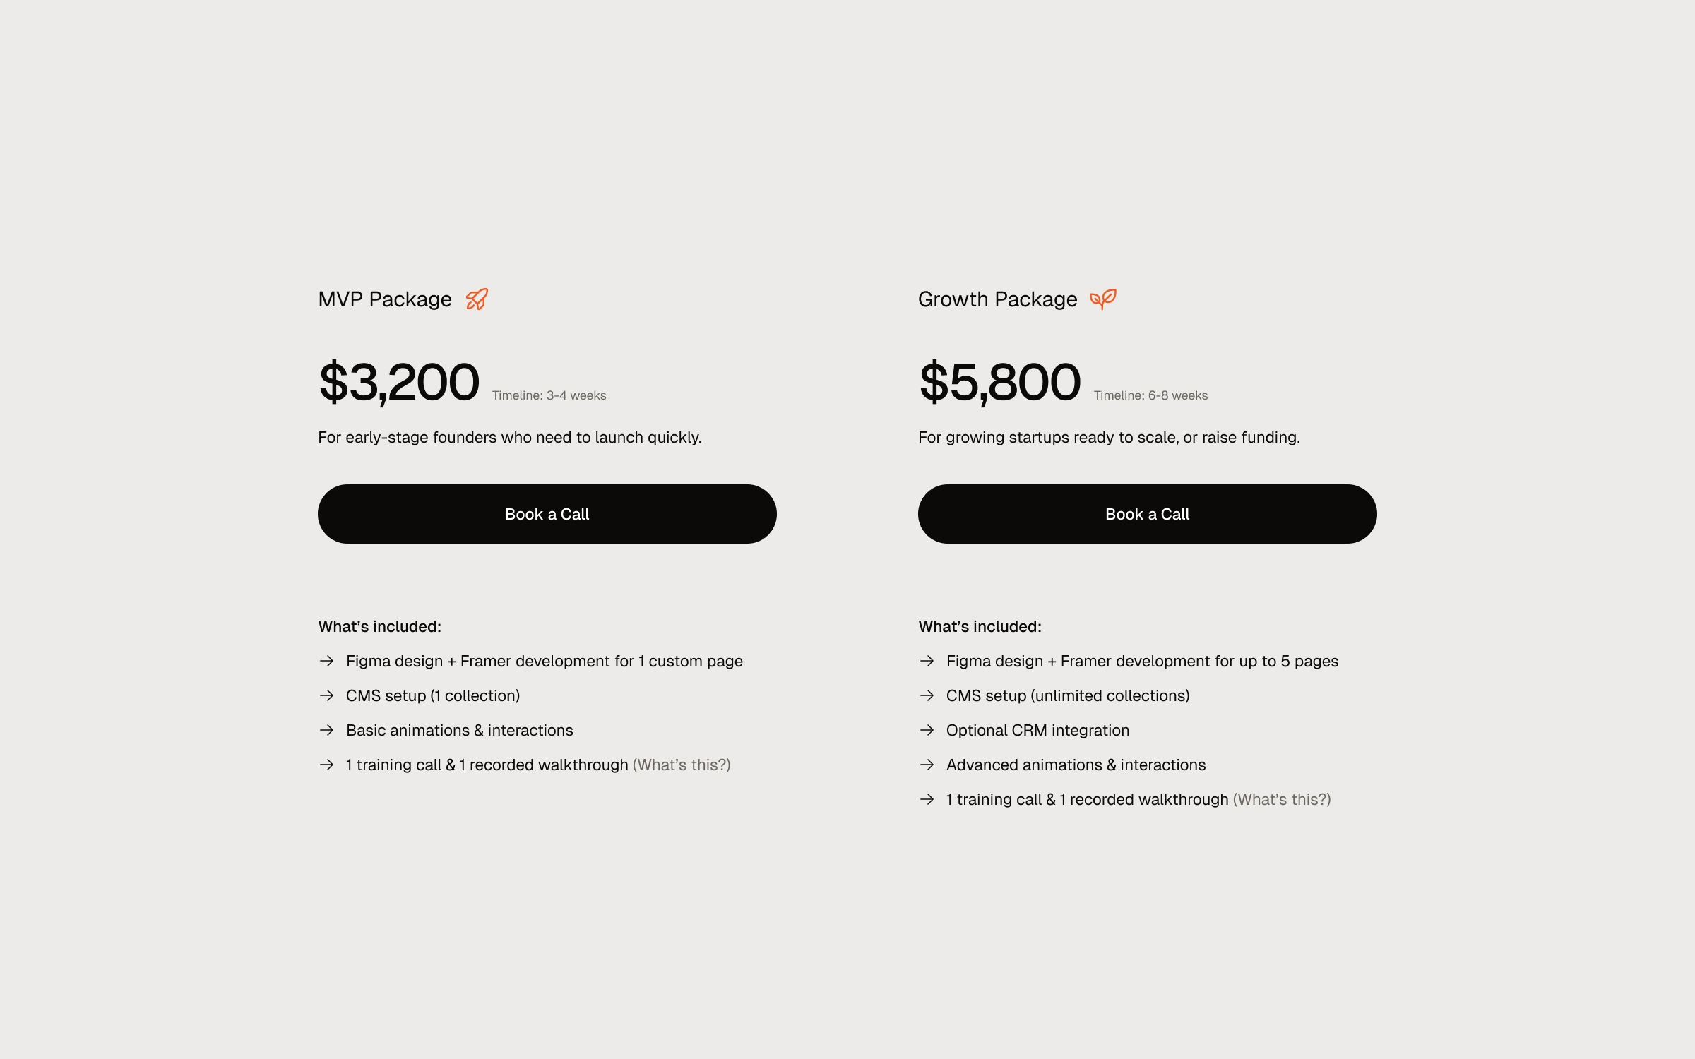Click the arrow beside "CMS setup (1 collection)"
This screenshot has width=1695, height=1059.
click(326, 695)
